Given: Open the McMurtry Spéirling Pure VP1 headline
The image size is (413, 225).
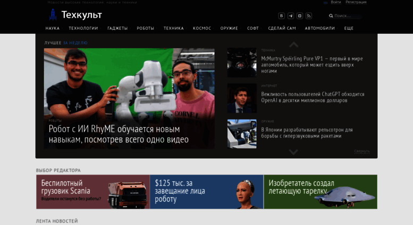Looking at the screenshot, I should pos(312,65).
